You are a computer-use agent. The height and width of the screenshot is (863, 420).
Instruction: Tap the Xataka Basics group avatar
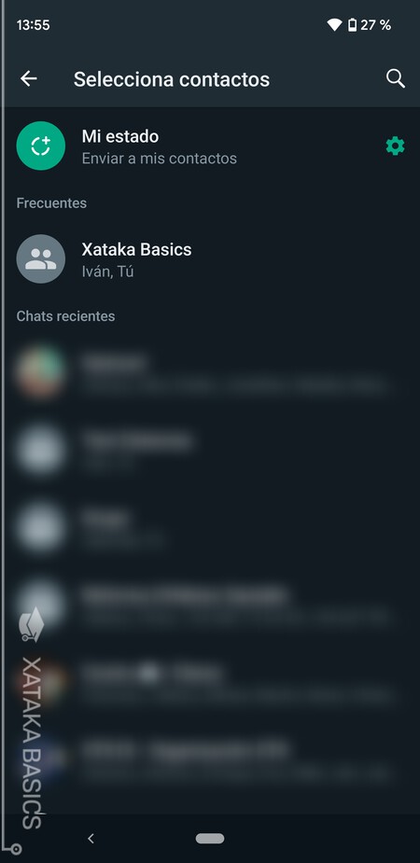[41, 258]
